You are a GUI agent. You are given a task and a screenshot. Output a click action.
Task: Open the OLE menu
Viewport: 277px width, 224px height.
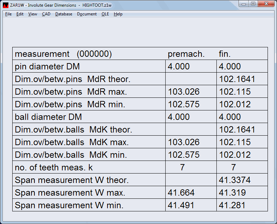pos(105,14)
